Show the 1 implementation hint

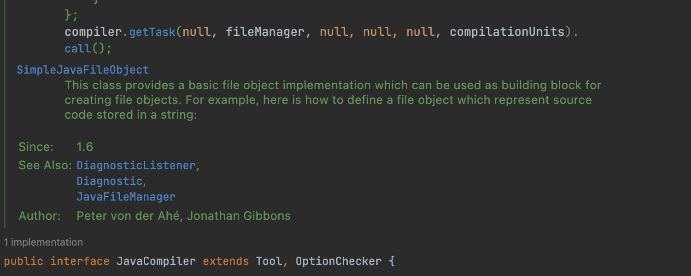43,242
